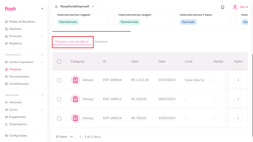Screen dimensions: 253x142
Task: Click the flash logo
Action: (x=10, y=9)
